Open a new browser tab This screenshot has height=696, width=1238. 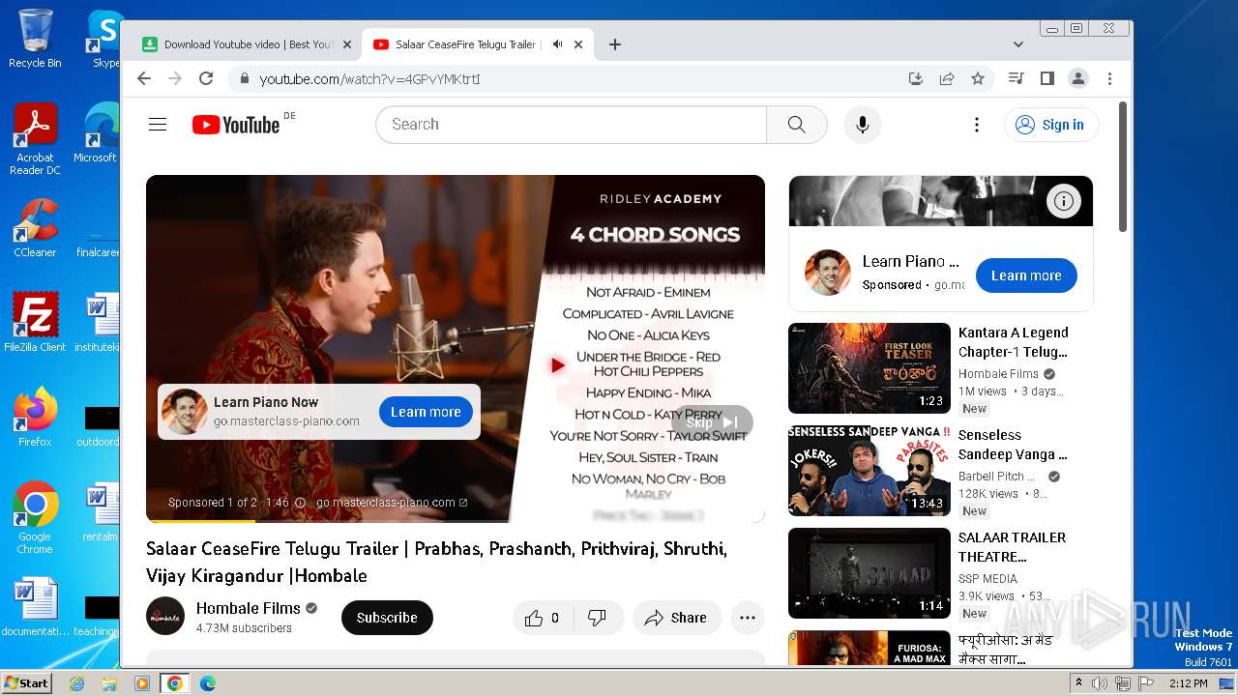pyautogui.click(x=615, y=44)
